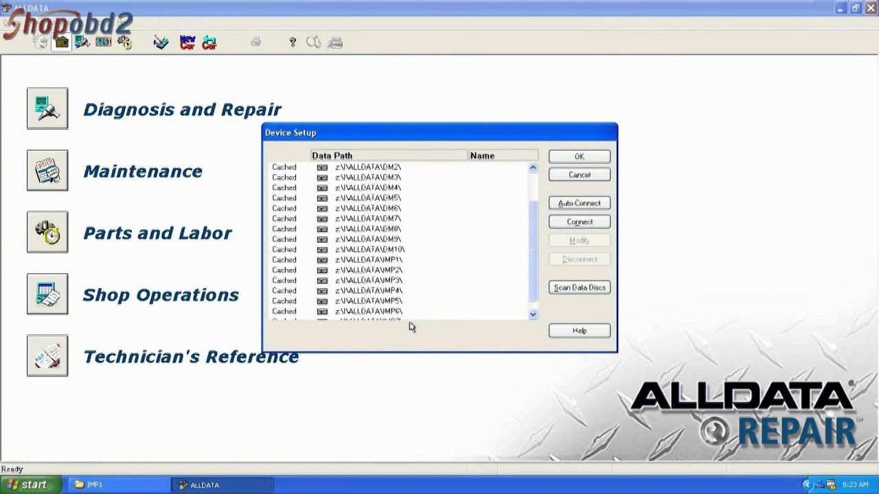The width and height of the screenshot is (879, 494).
Task: Open the Parts and Labor icon button
Action: coord(47,232)
